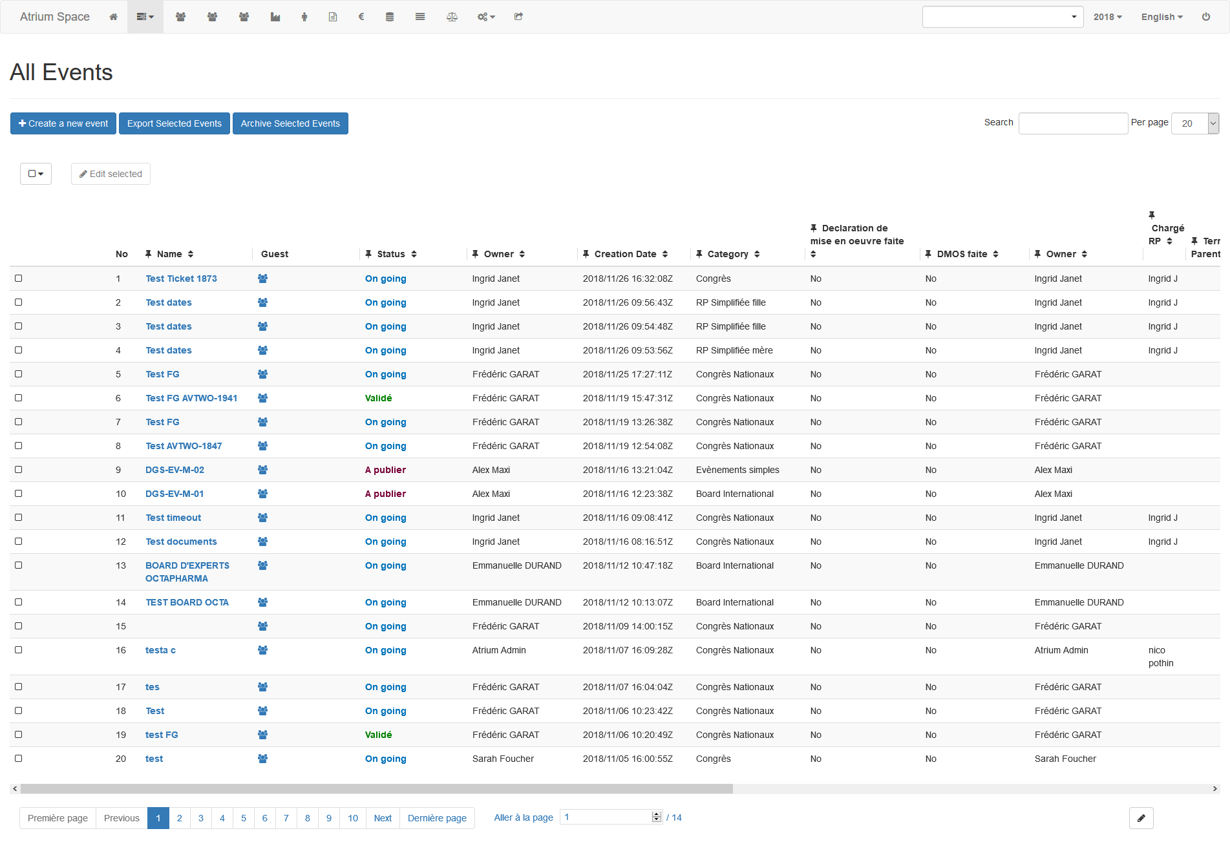Check the testa c row checkbox

[x=19, y=650]
